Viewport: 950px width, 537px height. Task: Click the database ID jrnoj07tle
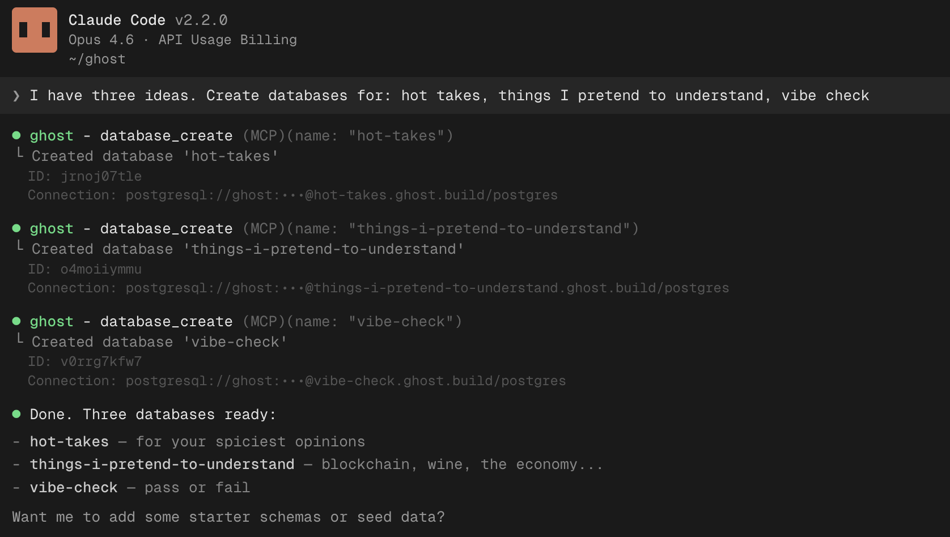pos(101,177)
